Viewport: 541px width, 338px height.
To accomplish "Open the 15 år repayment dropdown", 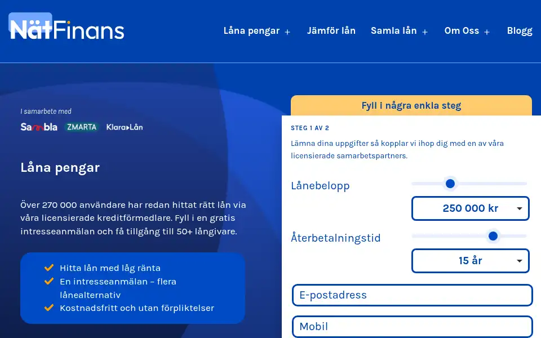I will (470, 261).
